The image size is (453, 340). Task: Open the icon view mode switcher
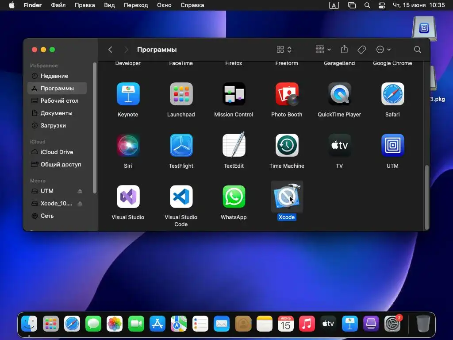tap(284, 50)
